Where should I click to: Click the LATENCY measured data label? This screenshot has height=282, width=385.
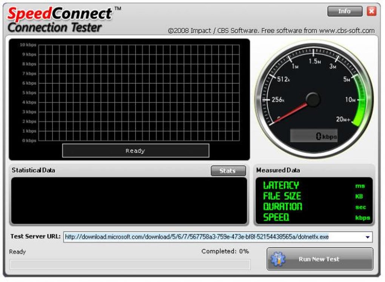(281, 185)
